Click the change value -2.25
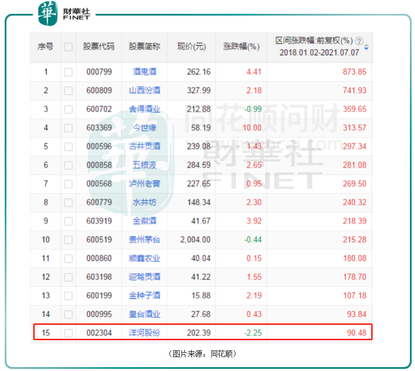 [x=253, y=333]
